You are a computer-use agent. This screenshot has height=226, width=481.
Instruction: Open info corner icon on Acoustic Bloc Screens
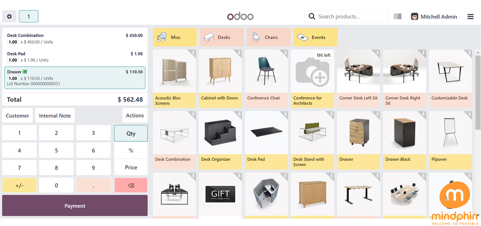193,53
